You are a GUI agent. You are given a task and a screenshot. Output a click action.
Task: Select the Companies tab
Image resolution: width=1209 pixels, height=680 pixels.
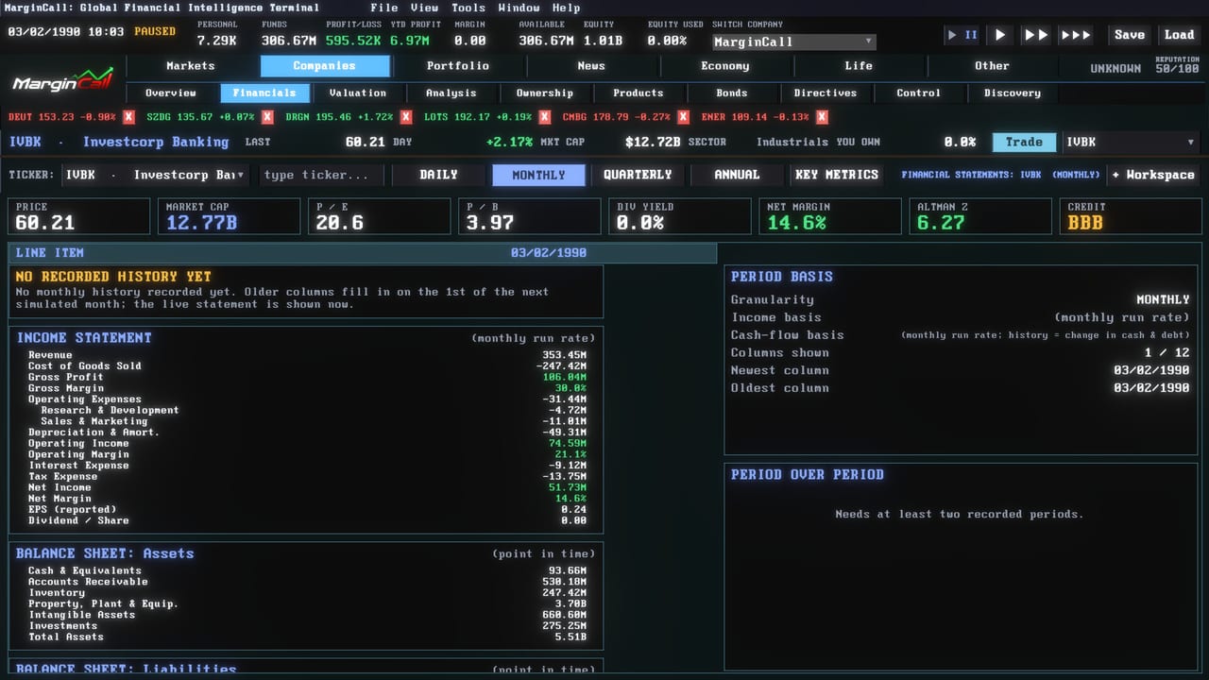pyautogui.click(x=325, y=66)
